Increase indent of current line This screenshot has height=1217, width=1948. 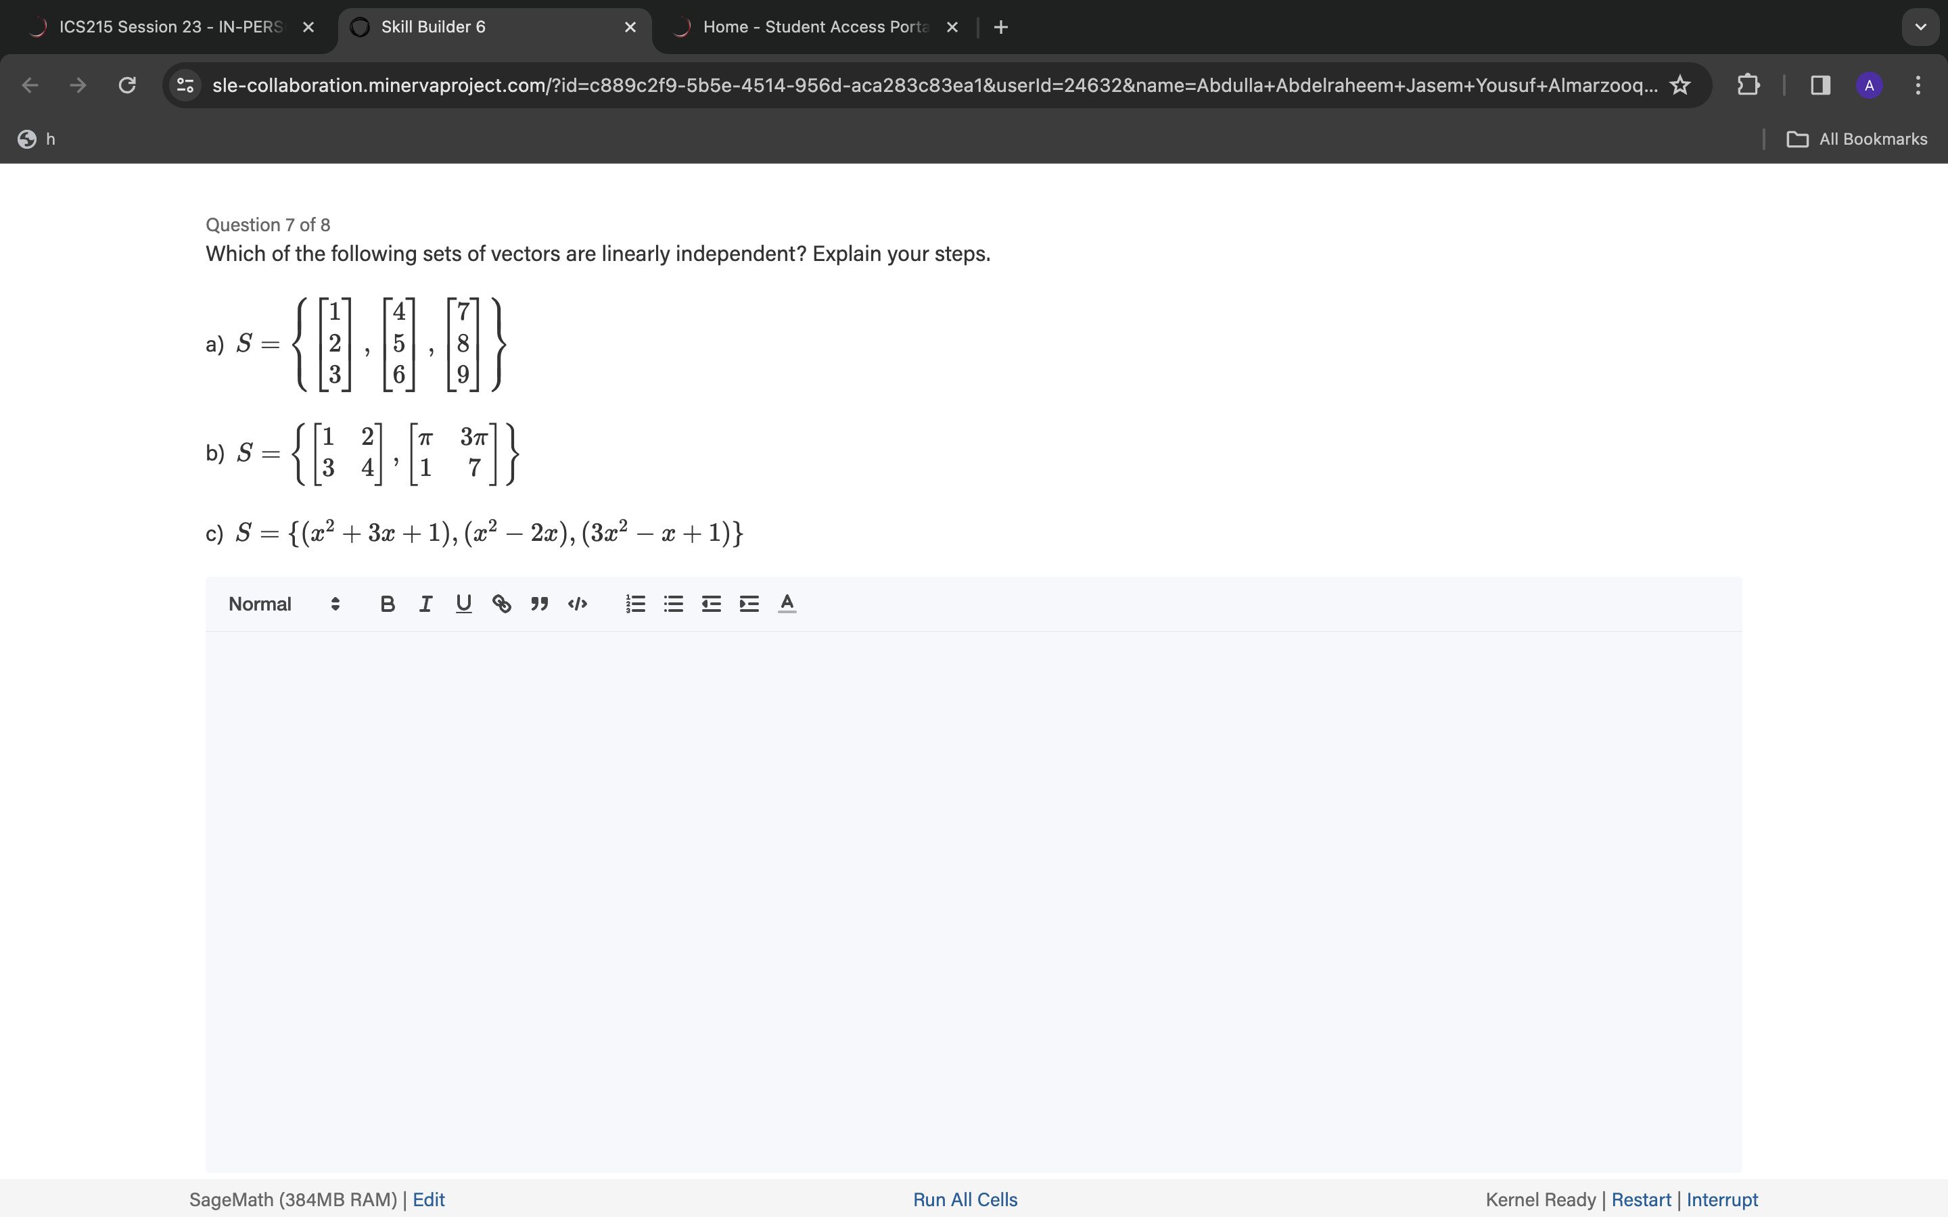coord(749,604)
